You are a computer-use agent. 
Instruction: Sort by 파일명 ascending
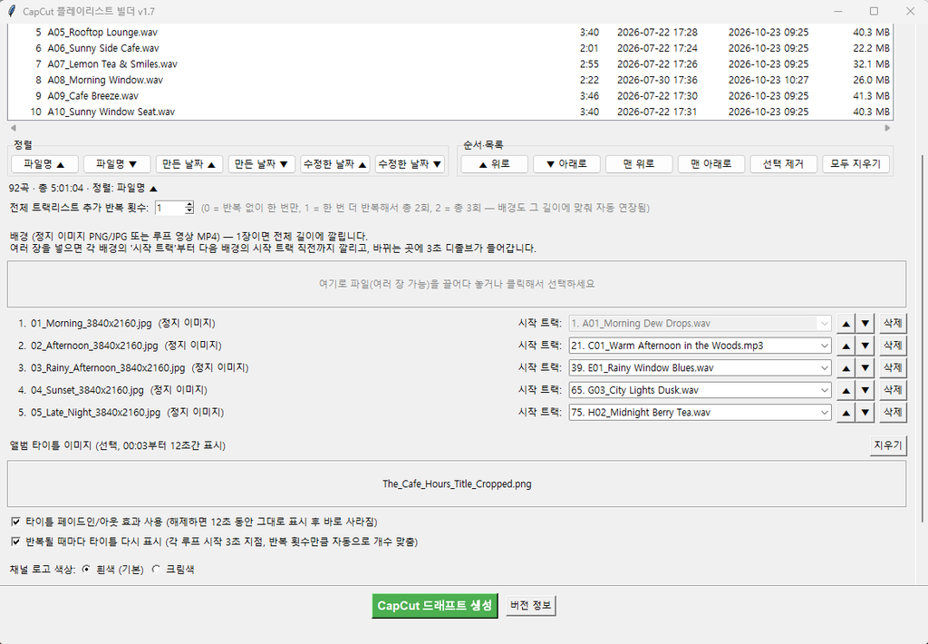click(x=44, y=164)
